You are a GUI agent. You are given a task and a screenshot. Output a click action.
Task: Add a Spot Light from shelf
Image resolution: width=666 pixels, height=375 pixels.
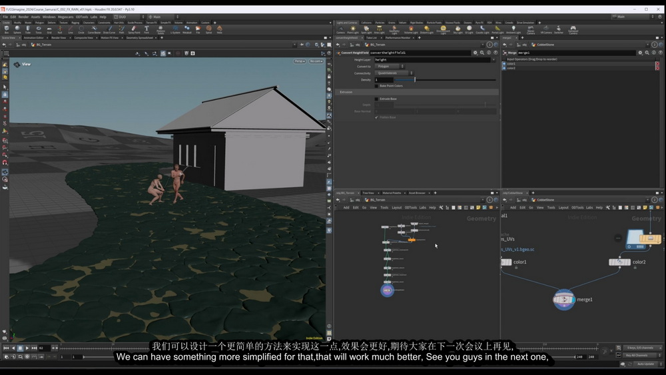coord(366,29)
